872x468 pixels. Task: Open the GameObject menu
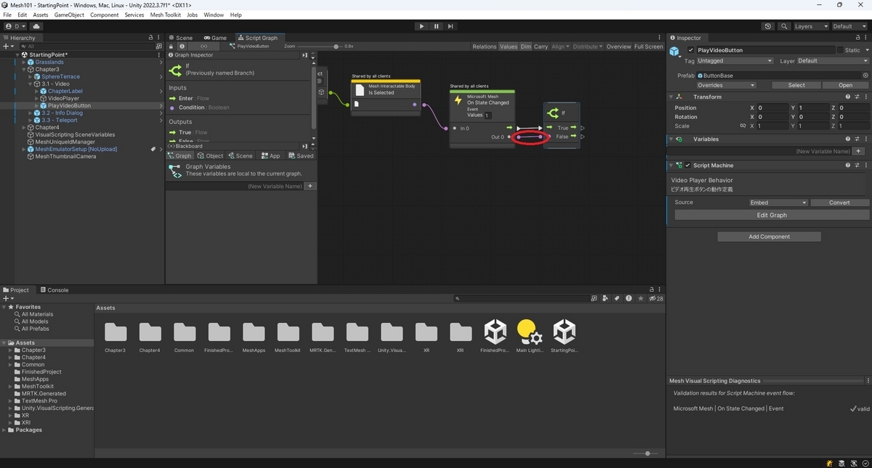(x=69, y=15)
